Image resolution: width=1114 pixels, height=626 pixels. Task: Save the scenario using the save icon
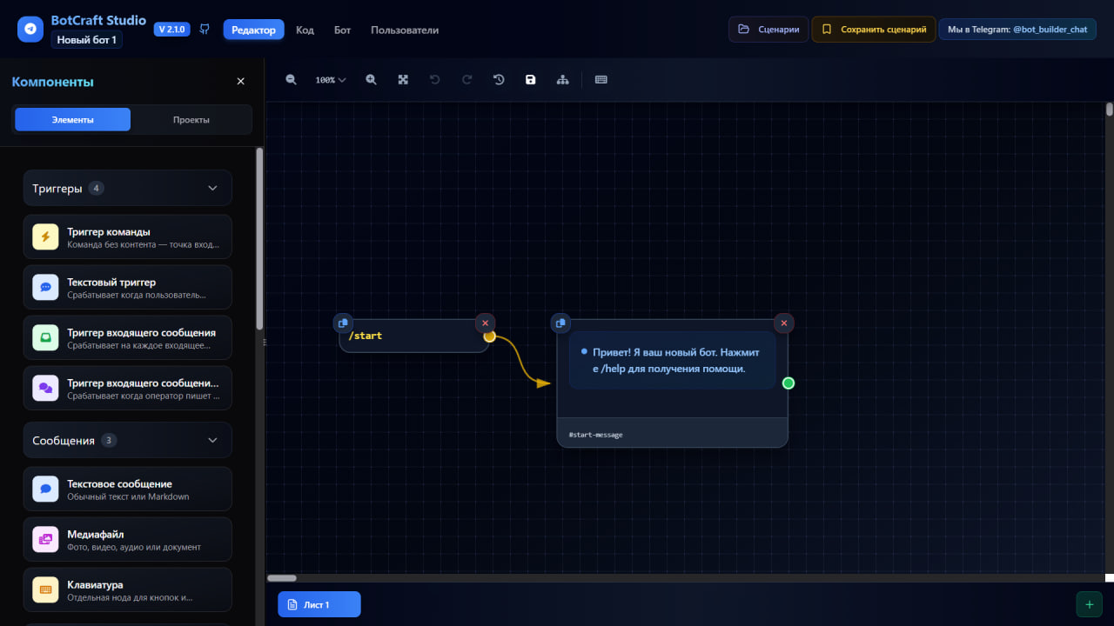tap(531, 79)
